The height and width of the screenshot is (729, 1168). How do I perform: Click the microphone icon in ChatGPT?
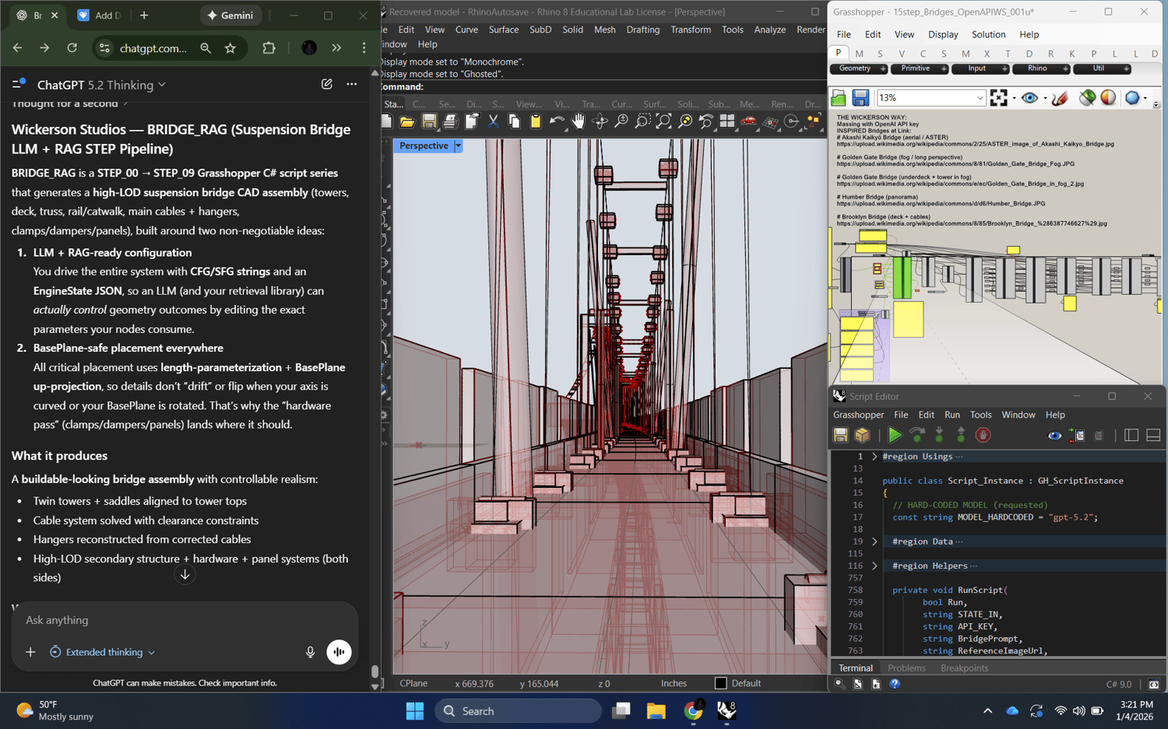(x=310, y=652)
